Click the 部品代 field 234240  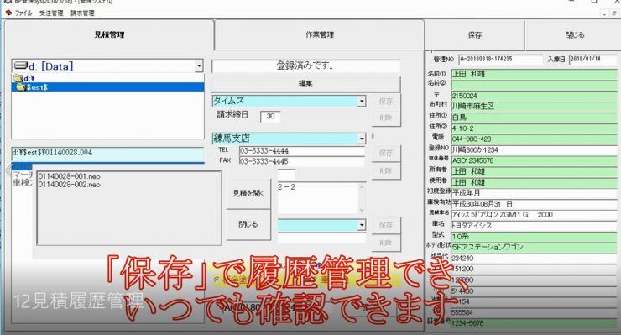click(534, 258)
